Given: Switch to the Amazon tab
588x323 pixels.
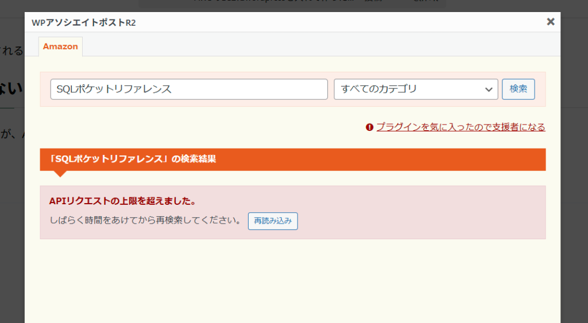Looking at the screenshot, I should [x=60, y=46].
